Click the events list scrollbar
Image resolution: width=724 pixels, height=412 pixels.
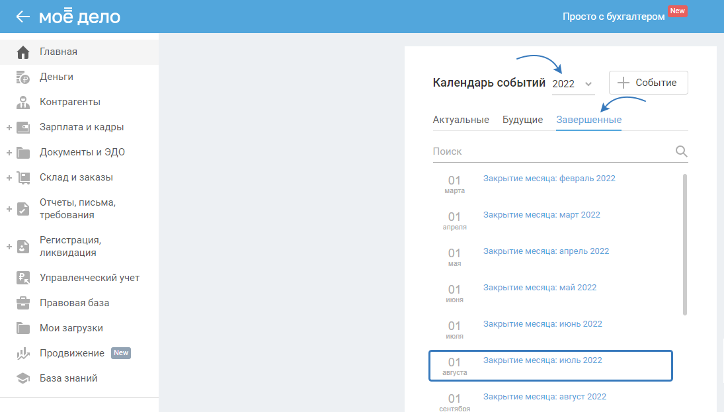(x=685, y=245)
